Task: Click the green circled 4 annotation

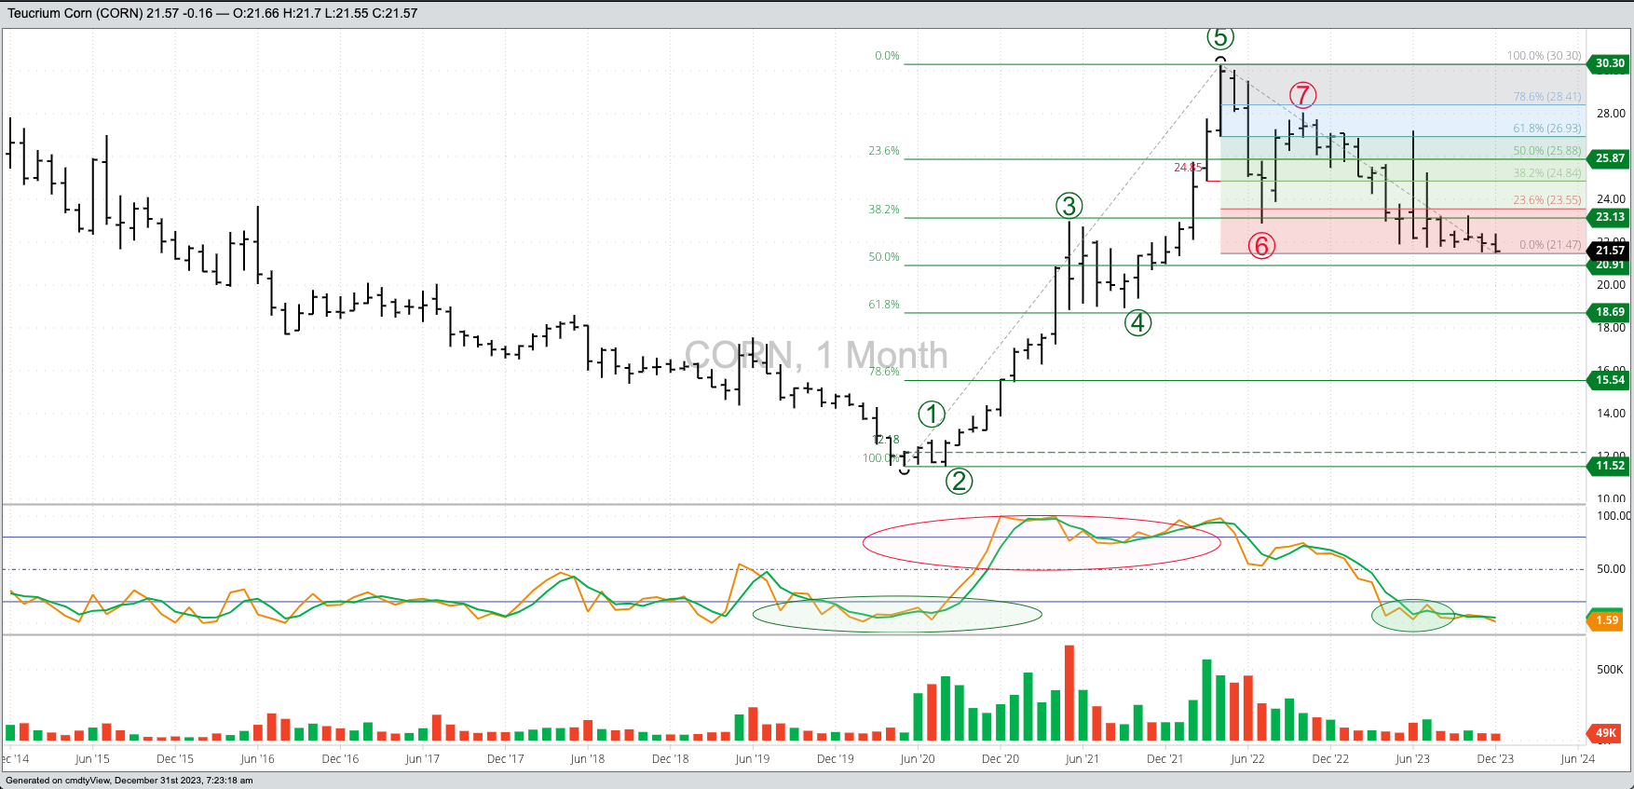Action: pos(1137,323)
